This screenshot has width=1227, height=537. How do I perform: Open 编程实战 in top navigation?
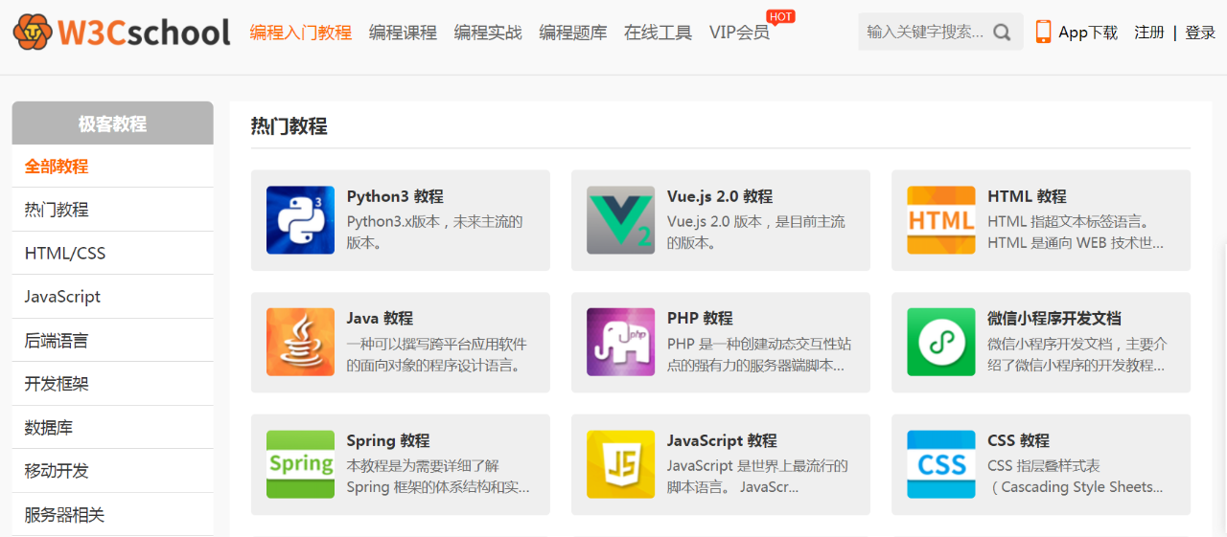488,33
